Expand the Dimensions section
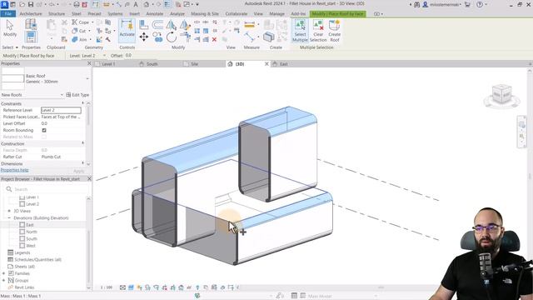This screenshot has width=533, height=300. pos(82,163)
